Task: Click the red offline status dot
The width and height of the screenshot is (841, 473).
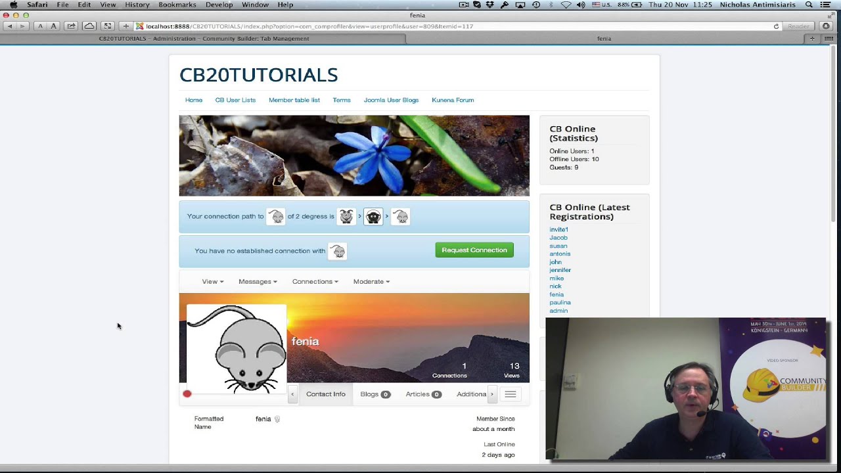Action: [x=187, y=394]
